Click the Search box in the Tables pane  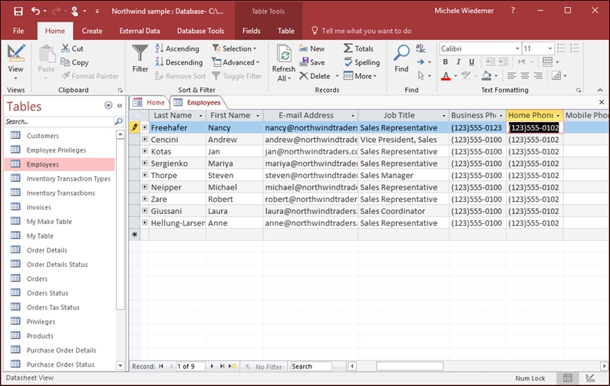pos(60,121)
